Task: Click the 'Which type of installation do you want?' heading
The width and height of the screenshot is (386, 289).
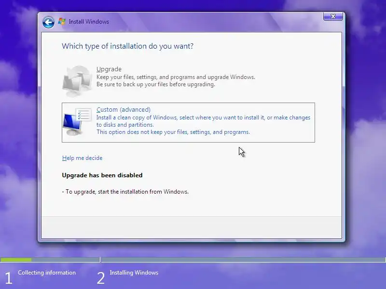Action: click(x=127, y=46)
